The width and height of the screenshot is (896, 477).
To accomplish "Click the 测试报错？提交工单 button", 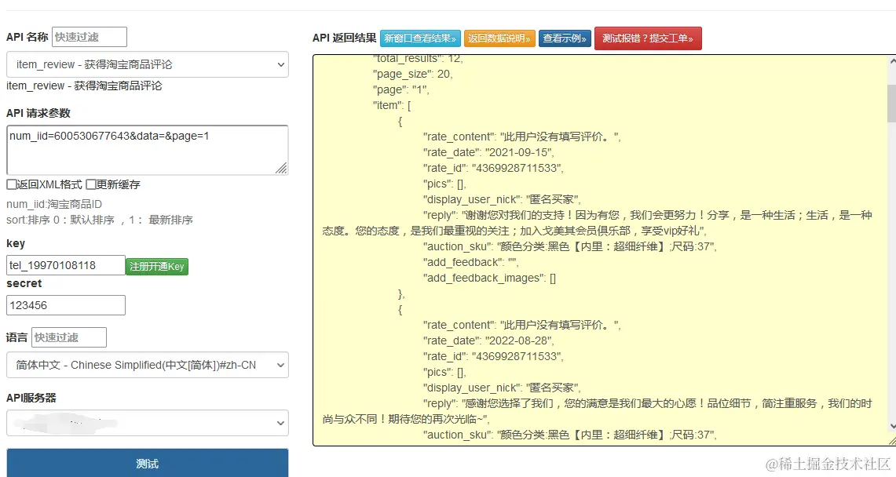I will [648, 38].
